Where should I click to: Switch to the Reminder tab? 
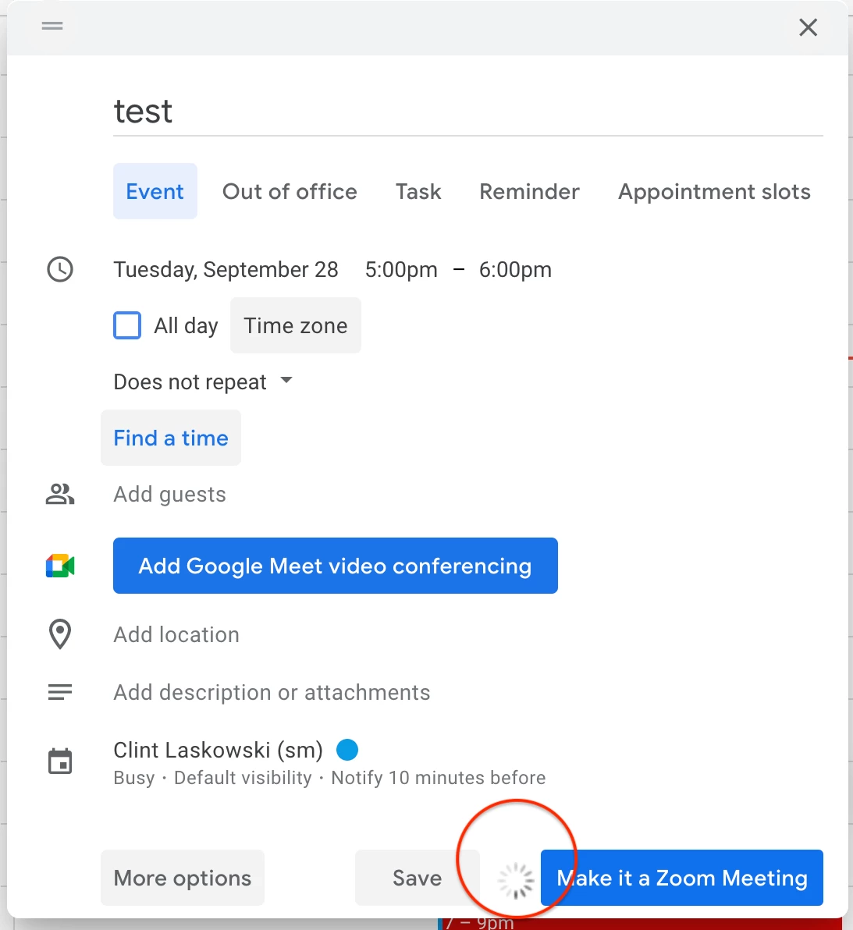[x=529, y=192]
